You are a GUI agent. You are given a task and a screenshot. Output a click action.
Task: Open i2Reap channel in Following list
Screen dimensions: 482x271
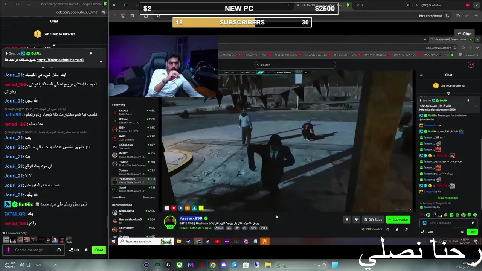coord(134,121)
